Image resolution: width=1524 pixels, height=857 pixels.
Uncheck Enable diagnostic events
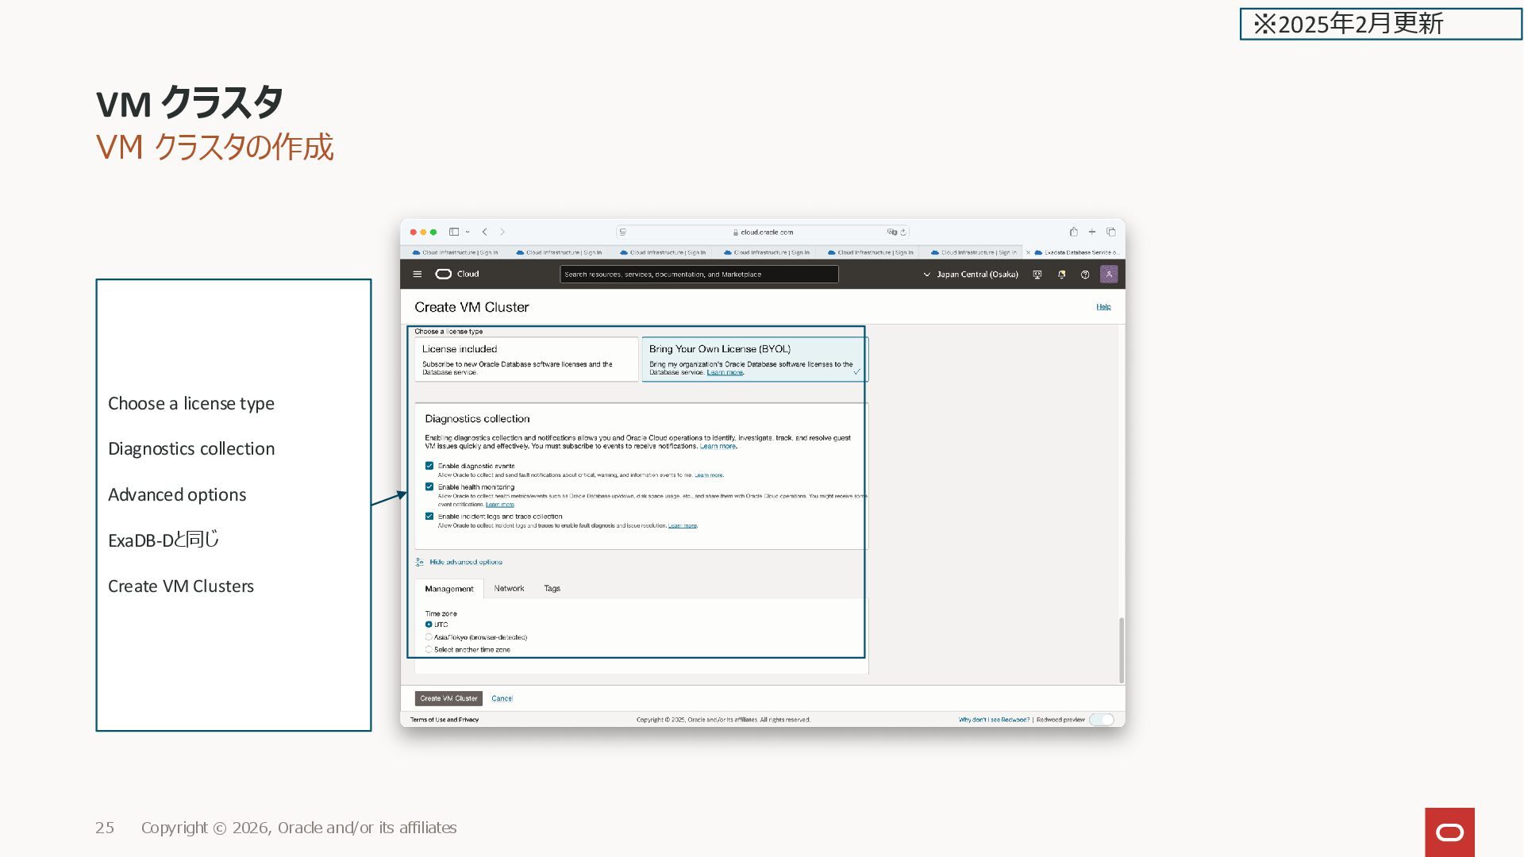(429, 466)
